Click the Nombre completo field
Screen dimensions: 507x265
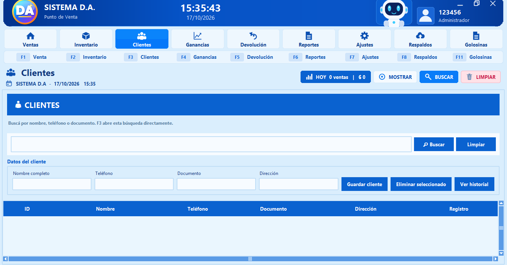pyautogui.click(x=52, y=184)
